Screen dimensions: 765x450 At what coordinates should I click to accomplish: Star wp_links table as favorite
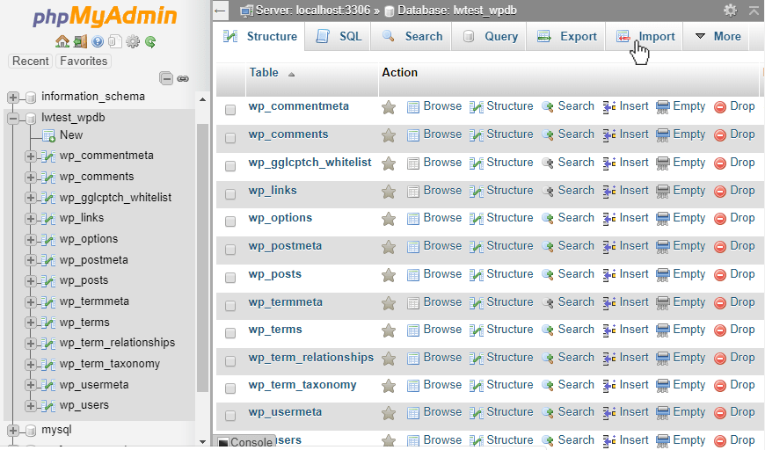click(389, 192)
